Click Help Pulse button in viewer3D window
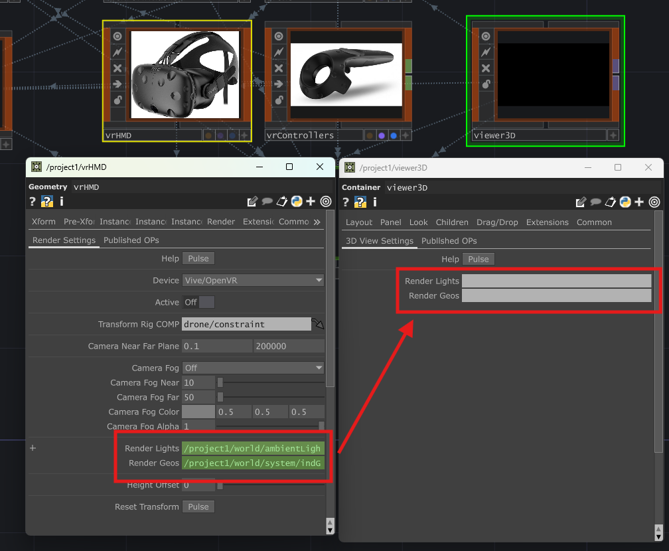Screen dimensions: 669x551 pos(479,259)
